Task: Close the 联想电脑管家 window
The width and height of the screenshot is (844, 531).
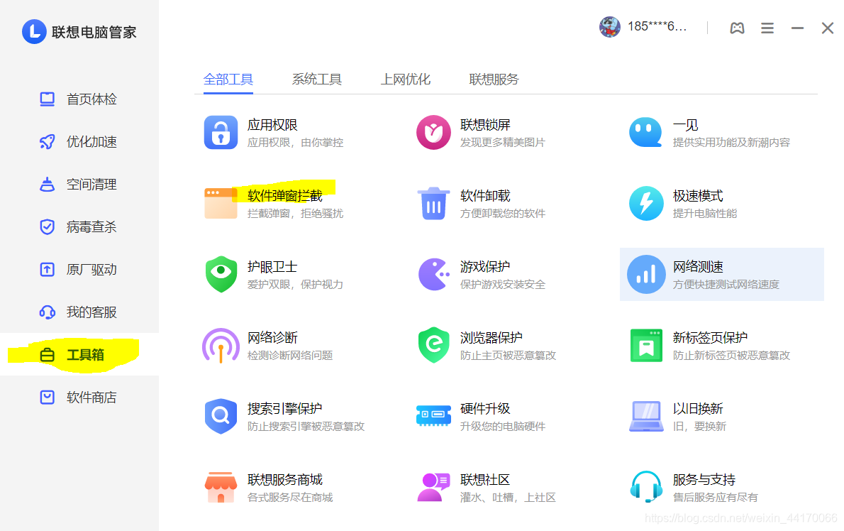Action: click(827, 28)
